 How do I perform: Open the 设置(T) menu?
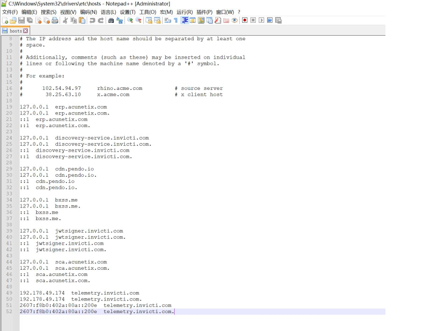128,12
